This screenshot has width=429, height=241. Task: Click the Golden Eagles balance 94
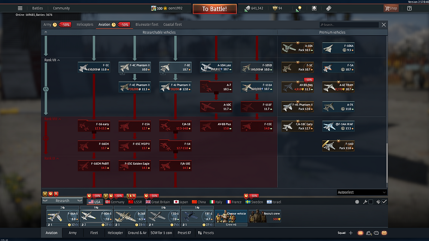click(278, 8)
